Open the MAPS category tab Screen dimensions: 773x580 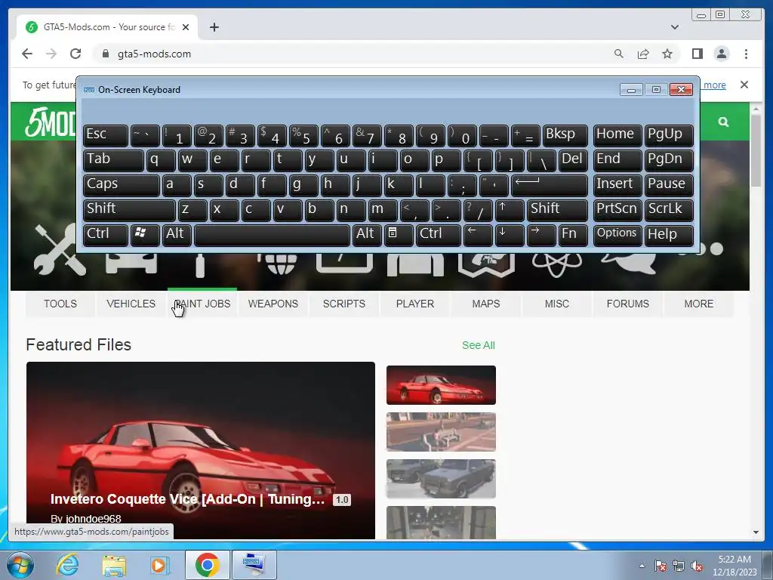coord(486,304)
